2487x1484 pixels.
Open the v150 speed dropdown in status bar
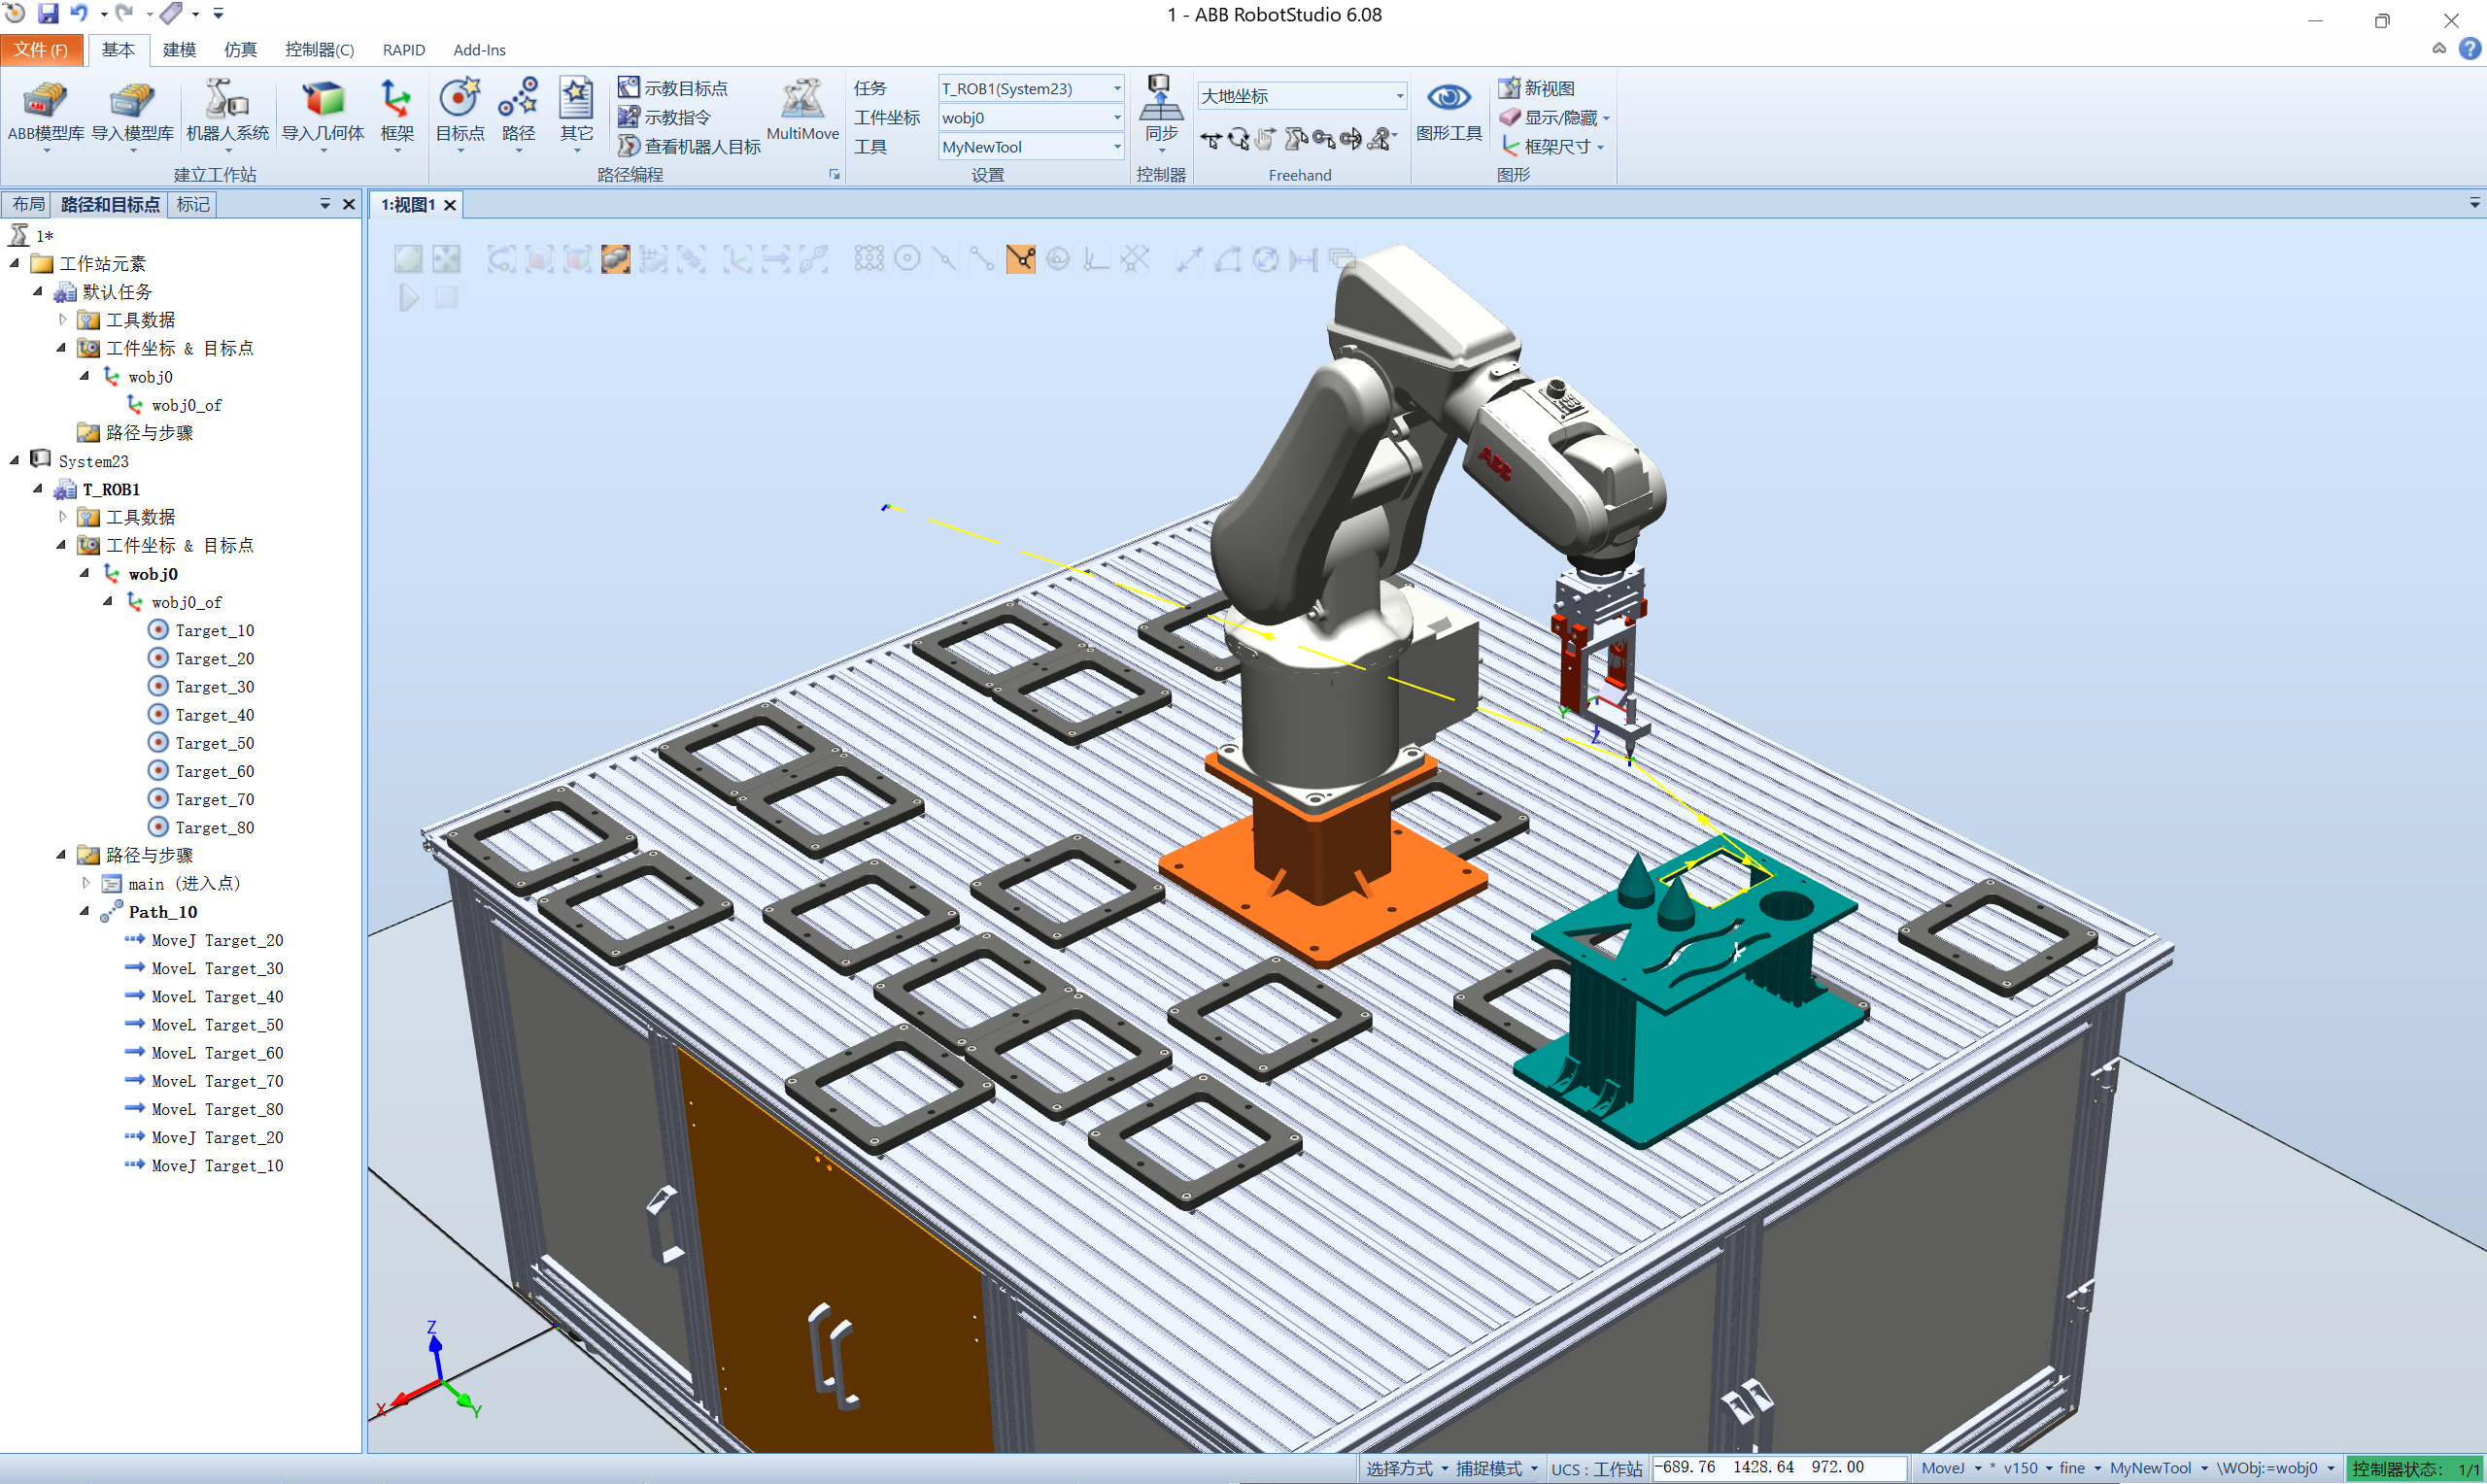tap(2027, 1468)
